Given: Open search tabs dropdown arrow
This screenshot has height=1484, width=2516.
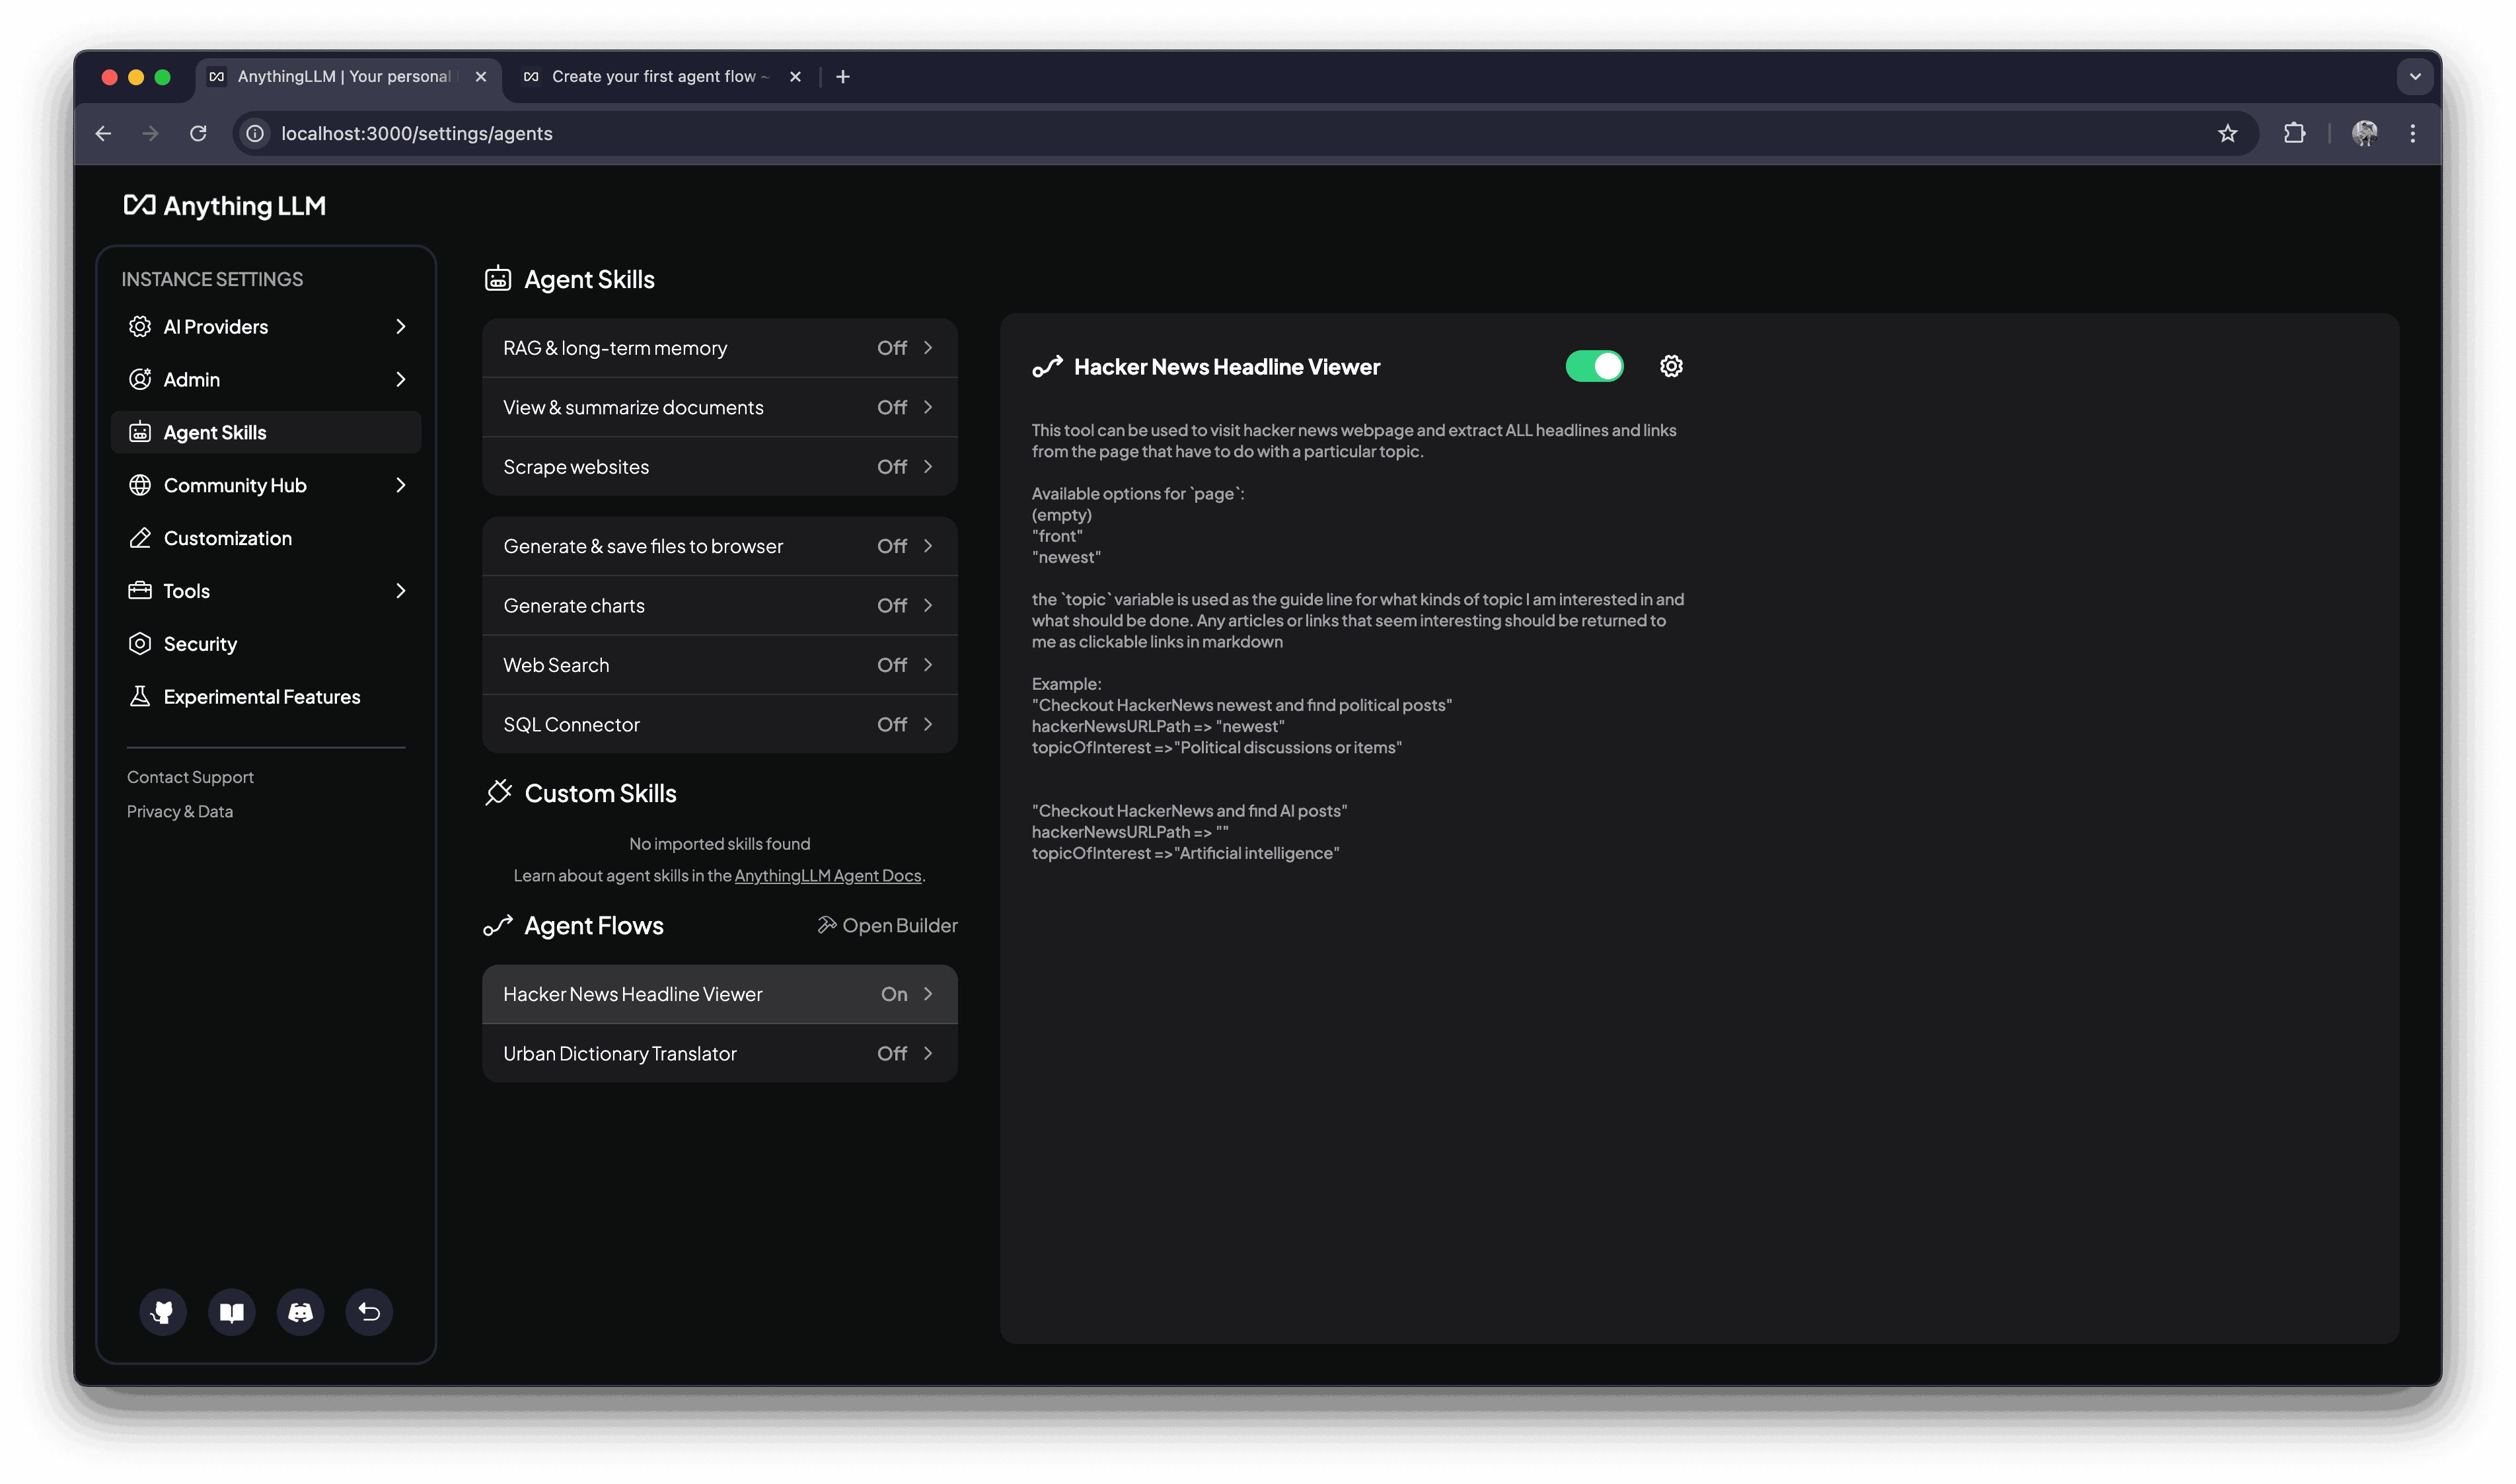Looking at the screenshot, I should [2415, 76].
